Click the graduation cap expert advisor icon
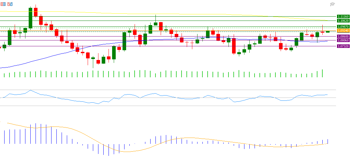 click(x=332, y=4)
